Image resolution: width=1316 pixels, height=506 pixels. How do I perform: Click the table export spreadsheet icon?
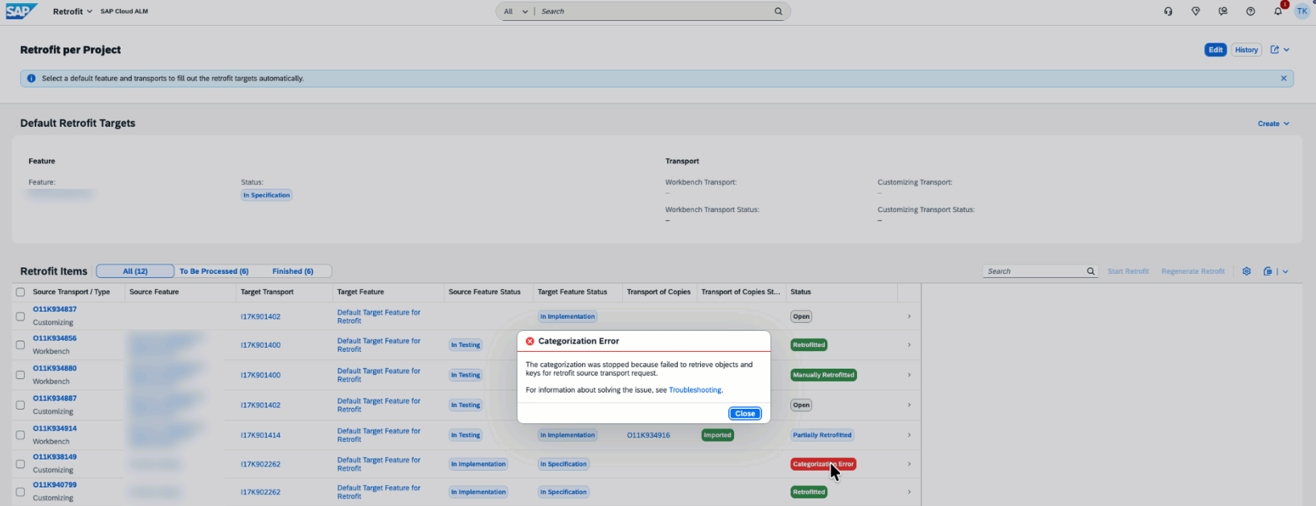click(x=1268, y=271)
